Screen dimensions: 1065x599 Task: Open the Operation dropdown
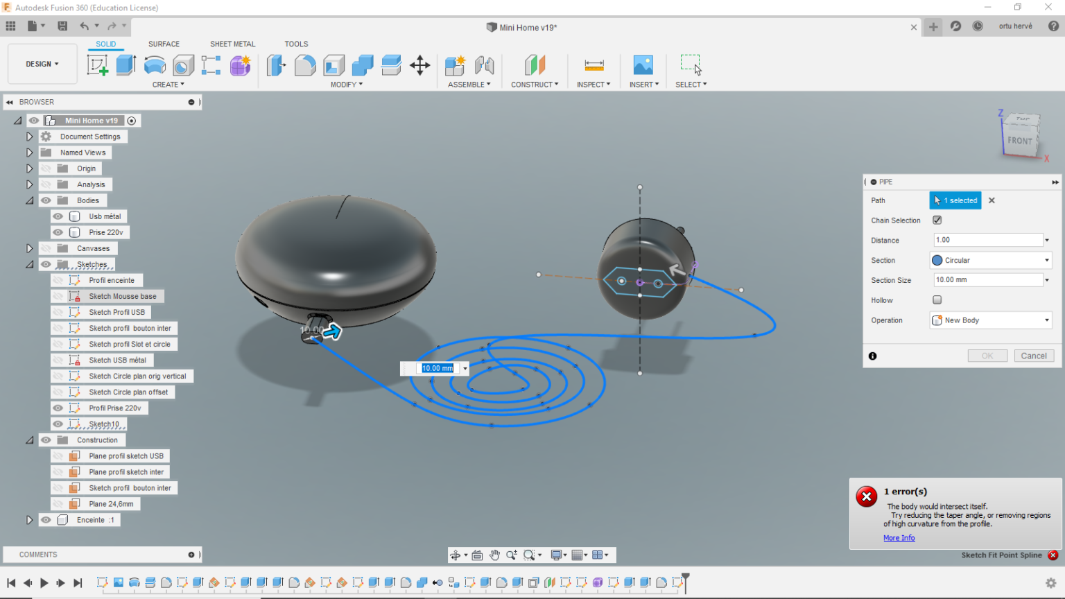pyautogui.click(x=990, y=320)
